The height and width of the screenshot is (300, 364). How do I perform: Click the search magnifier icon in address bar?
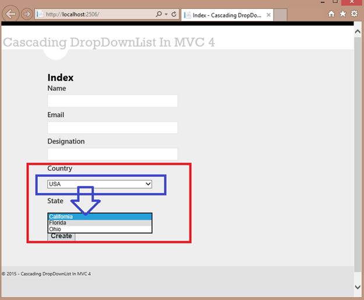159,14
